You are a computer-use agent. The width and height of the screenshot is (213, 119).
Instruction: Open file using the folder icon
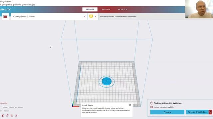point(5,17)
